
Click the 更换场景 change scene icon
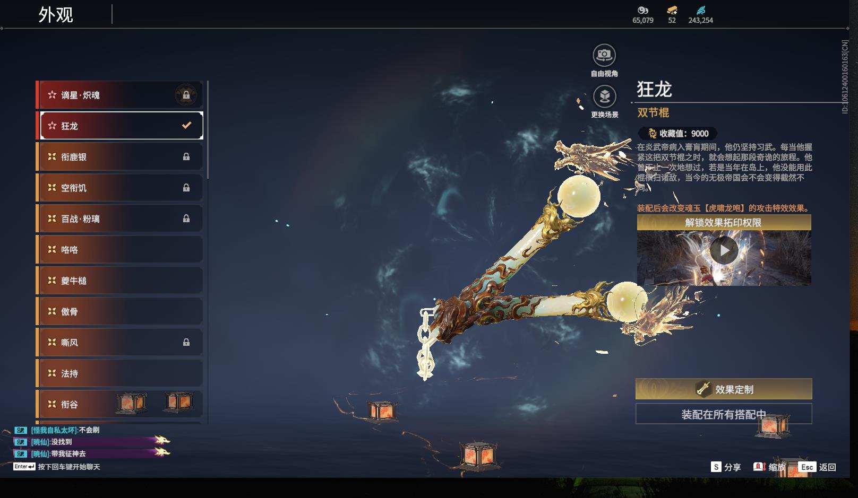pyautogui.click(x=604, y=97)
